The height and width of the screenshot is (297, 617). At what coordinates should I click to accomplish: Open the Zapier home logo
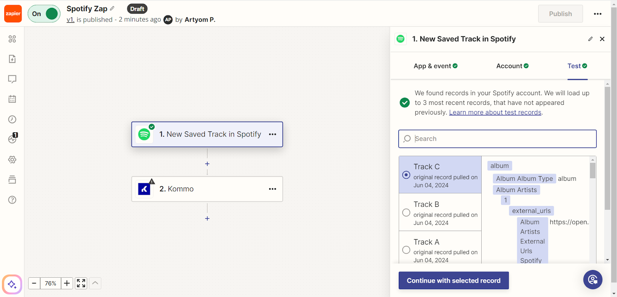13,13
